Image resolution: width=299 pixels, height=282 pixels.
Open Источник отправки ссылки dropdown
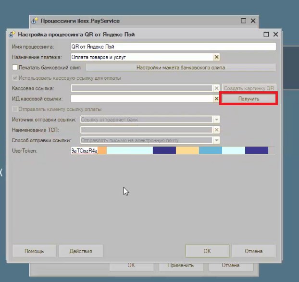pos(216,120)
